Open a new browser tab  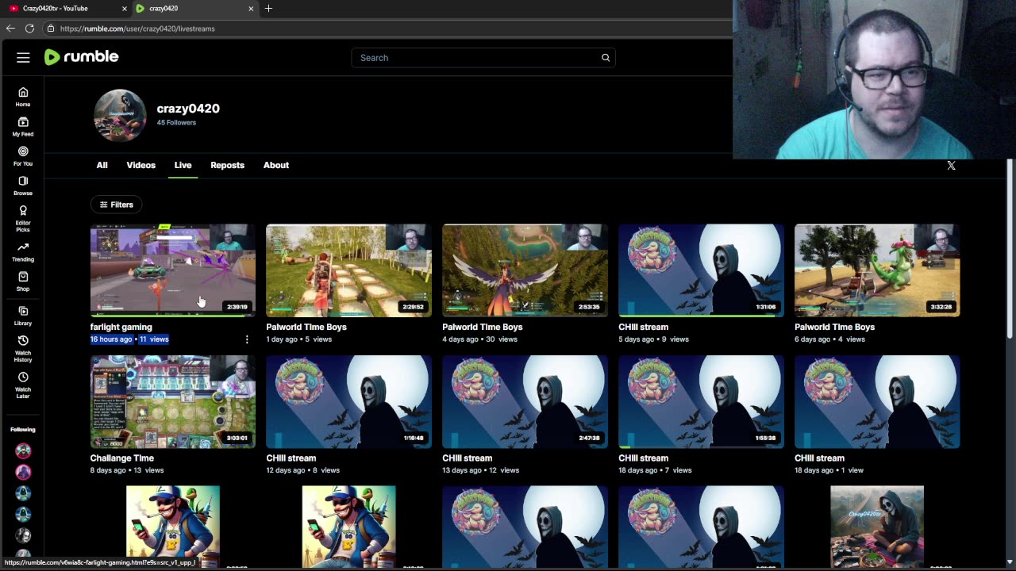[268, 8]
